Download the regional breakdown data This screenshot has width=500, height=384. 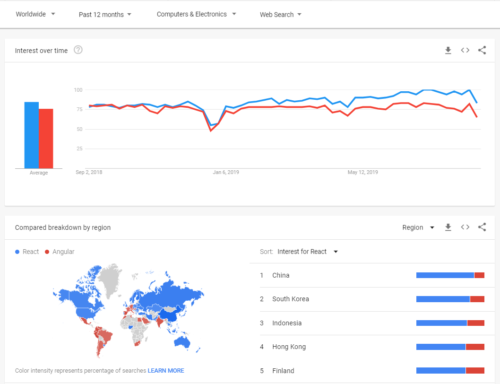(448, 227)
